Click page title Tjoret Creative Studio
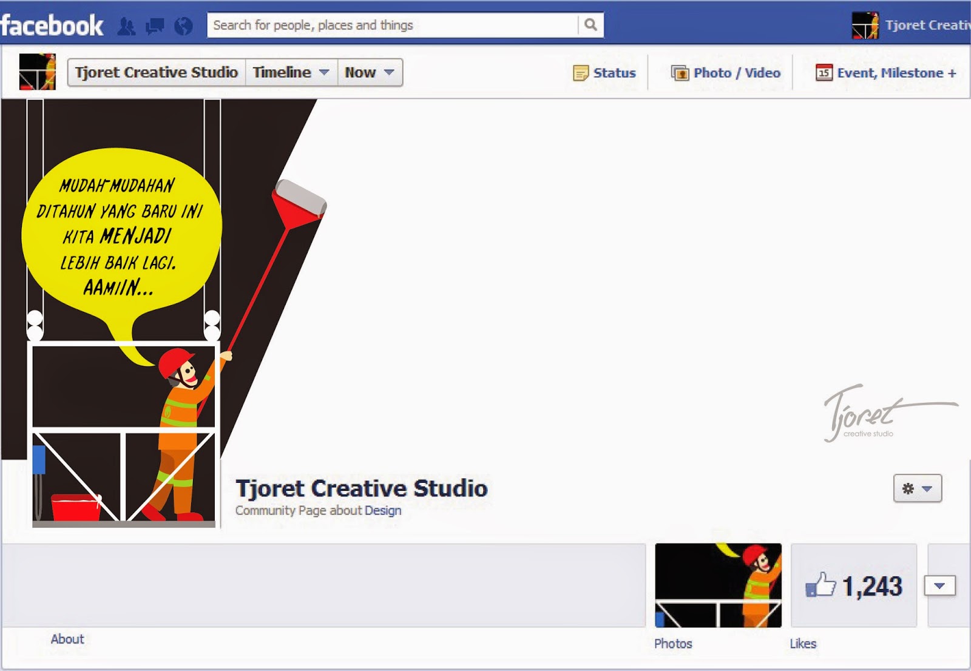 [x=362, y=488]
